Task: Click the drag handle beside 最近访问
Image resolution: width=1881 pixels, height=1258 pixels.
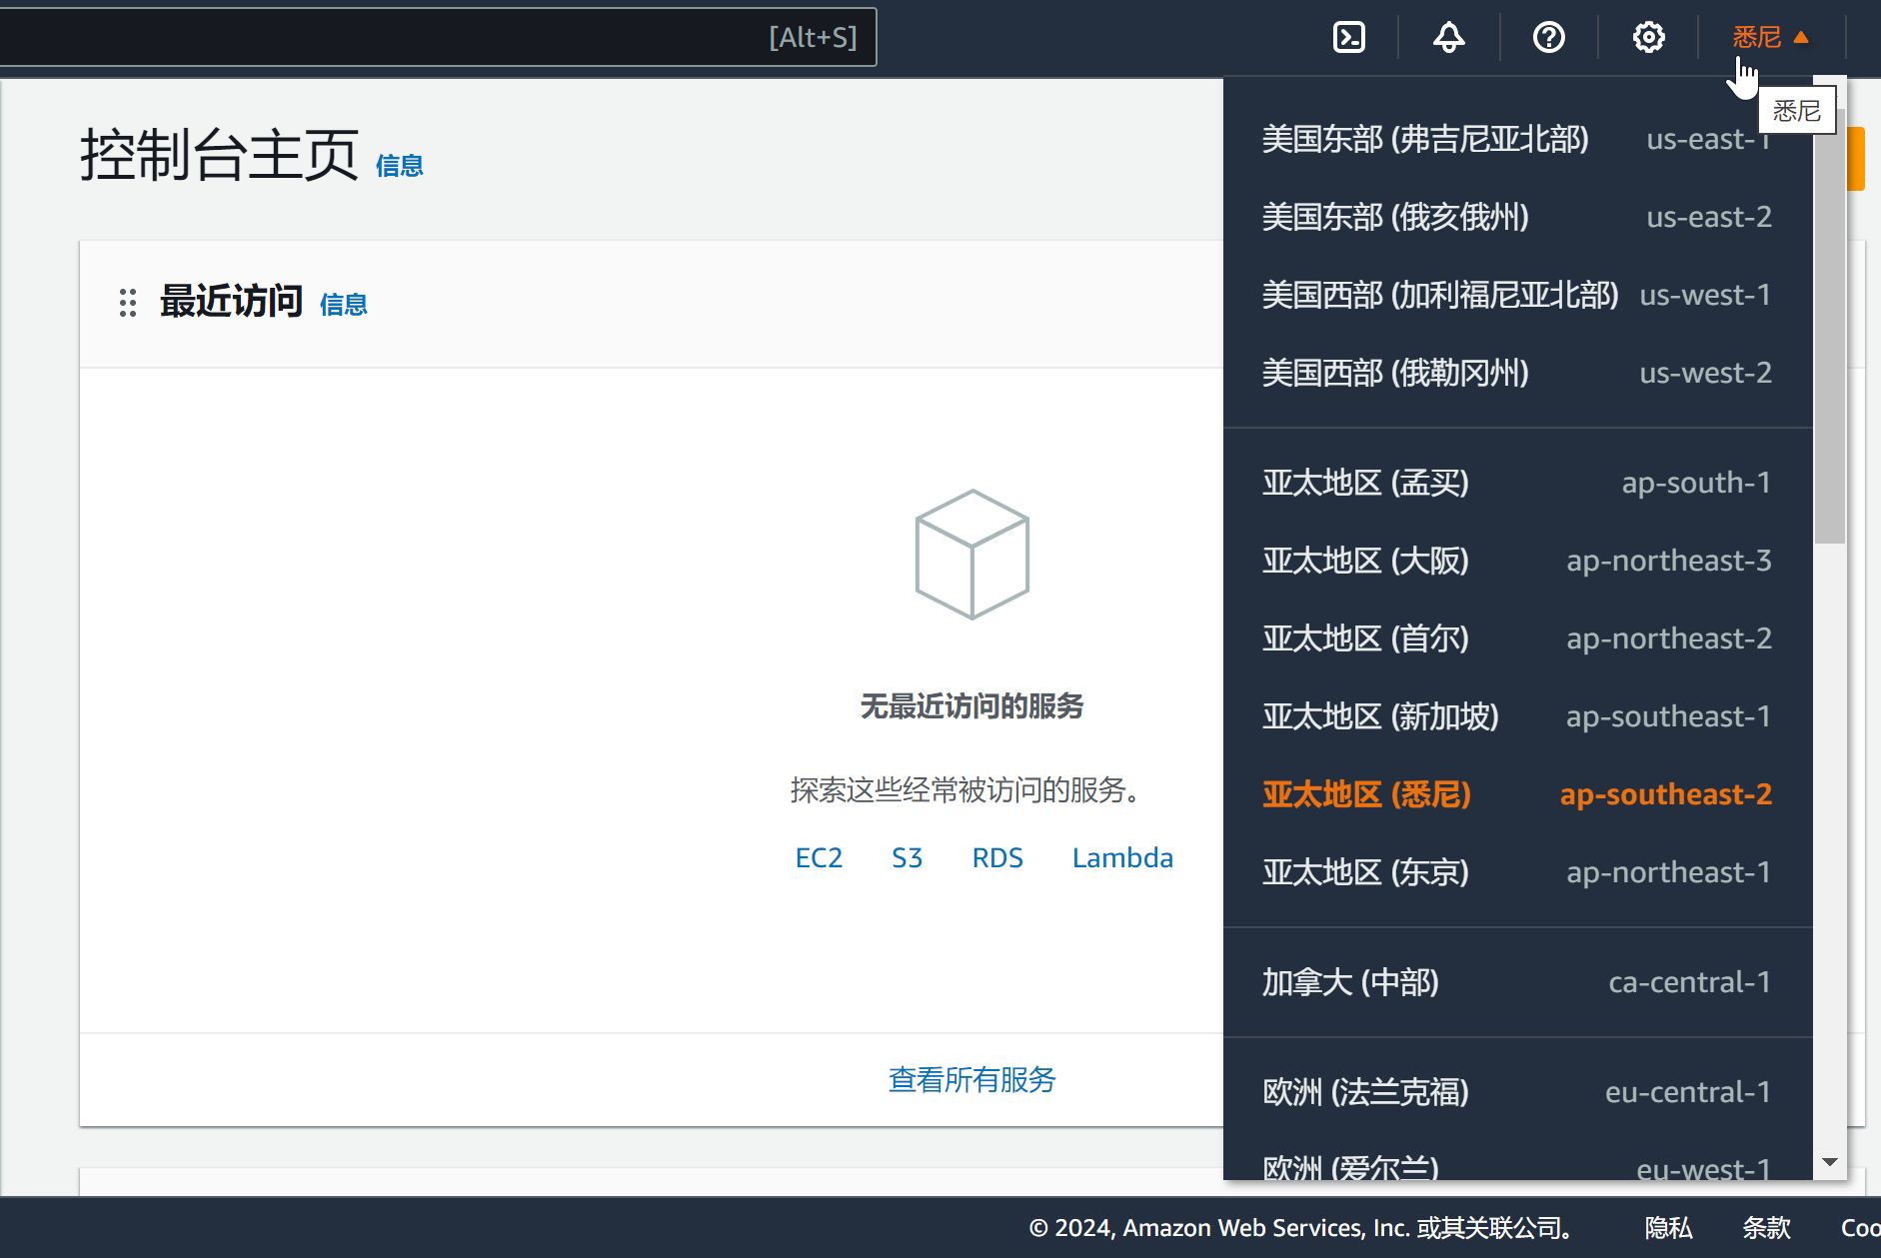Action: 128,303
